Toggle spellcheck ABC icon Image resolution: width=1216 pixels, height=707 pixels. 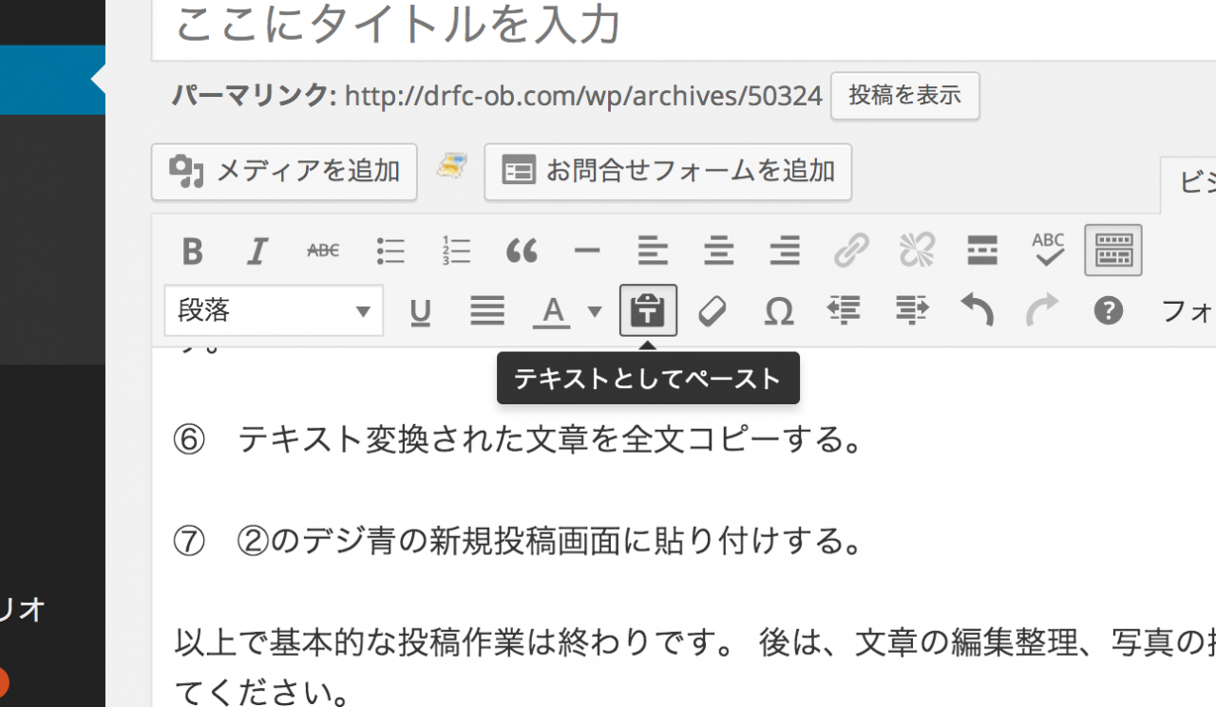pos(1048,251)
